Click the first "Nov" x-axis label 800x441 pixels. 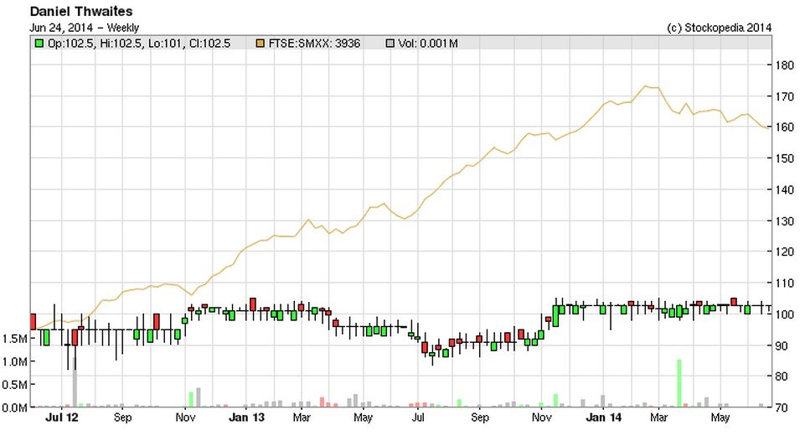coord(185,418)
